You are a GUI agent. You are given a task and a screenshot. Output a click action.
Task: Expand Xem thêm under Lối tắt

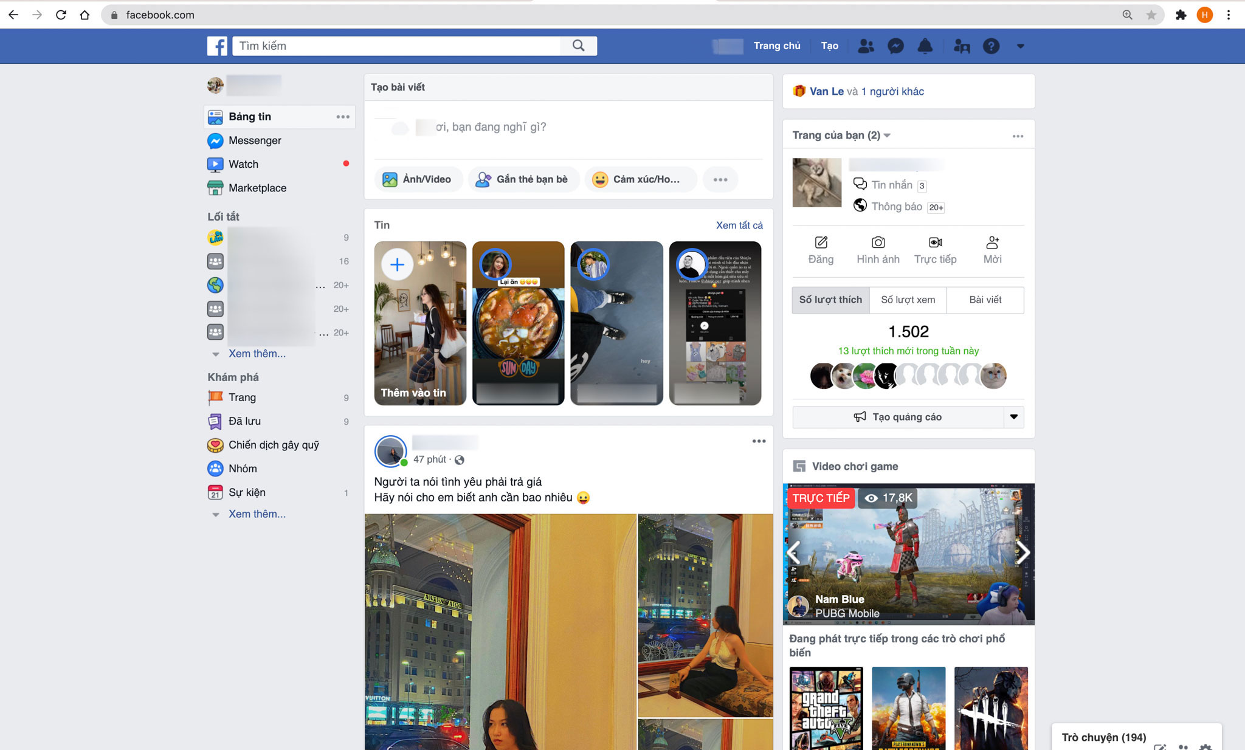257,354
